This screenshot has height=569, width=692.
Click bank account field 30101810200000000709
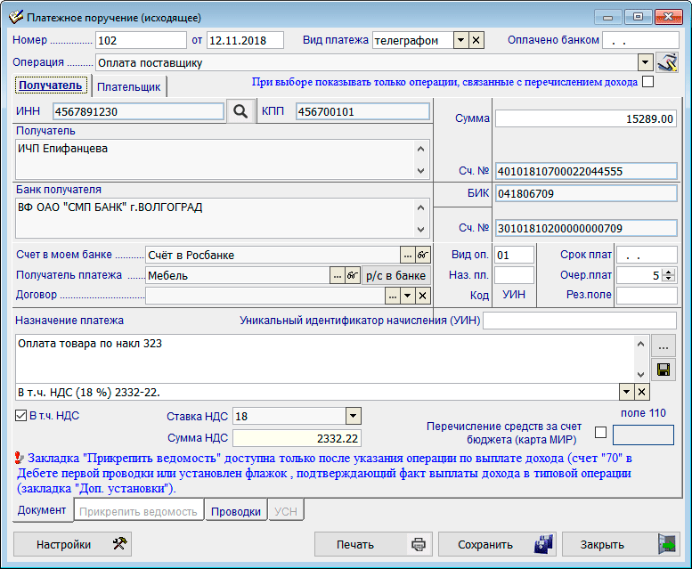(586, 228)
